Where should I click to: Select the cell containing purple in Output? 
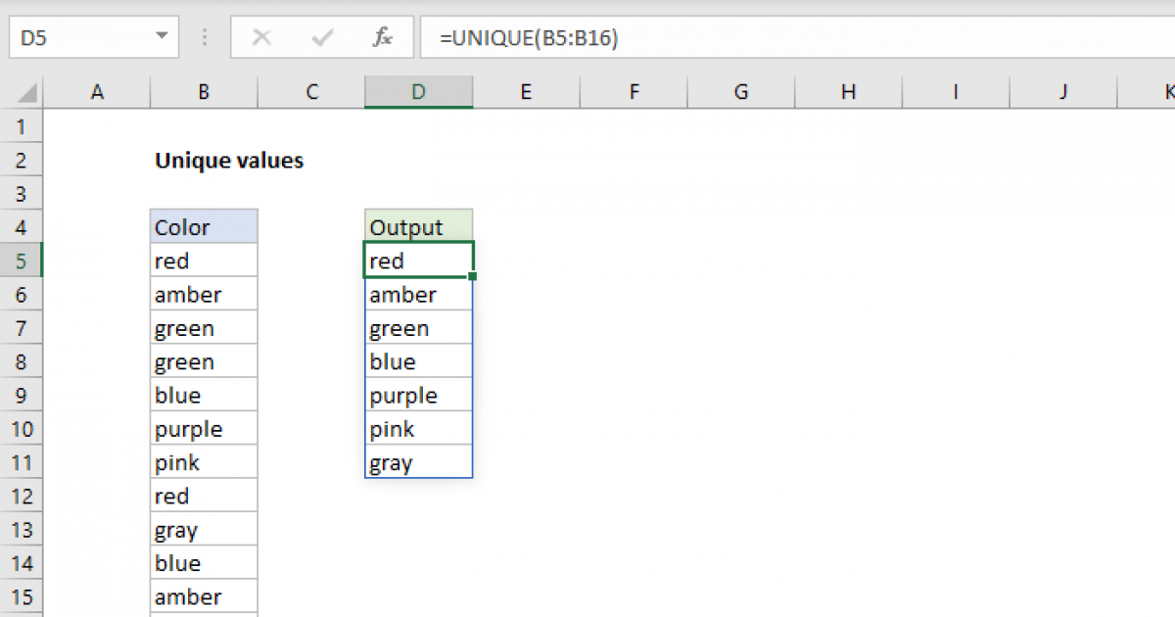point(418,396)
